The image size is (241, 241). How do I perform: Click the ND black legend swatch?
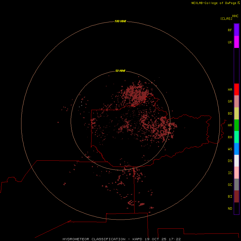point(236,208)
